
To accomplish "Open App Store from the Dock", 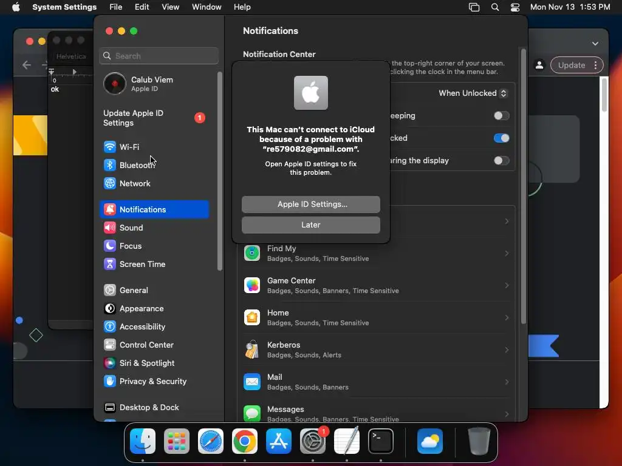I will pos(278,441).
